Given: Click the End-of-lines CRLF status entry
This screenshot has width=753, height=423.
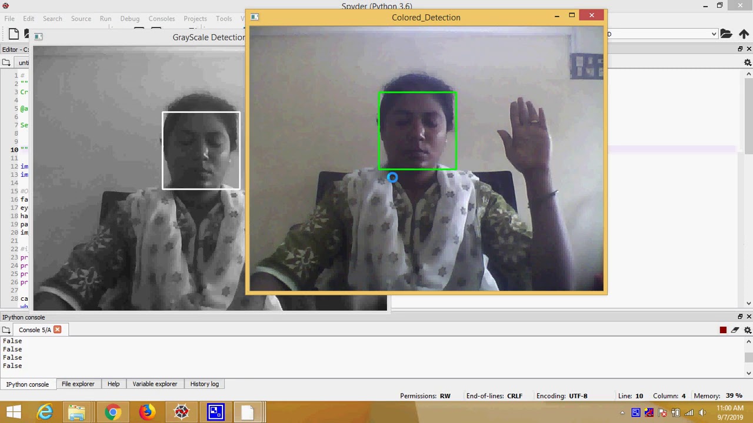Looking at the screenshot, I should (x=494, y=396).
